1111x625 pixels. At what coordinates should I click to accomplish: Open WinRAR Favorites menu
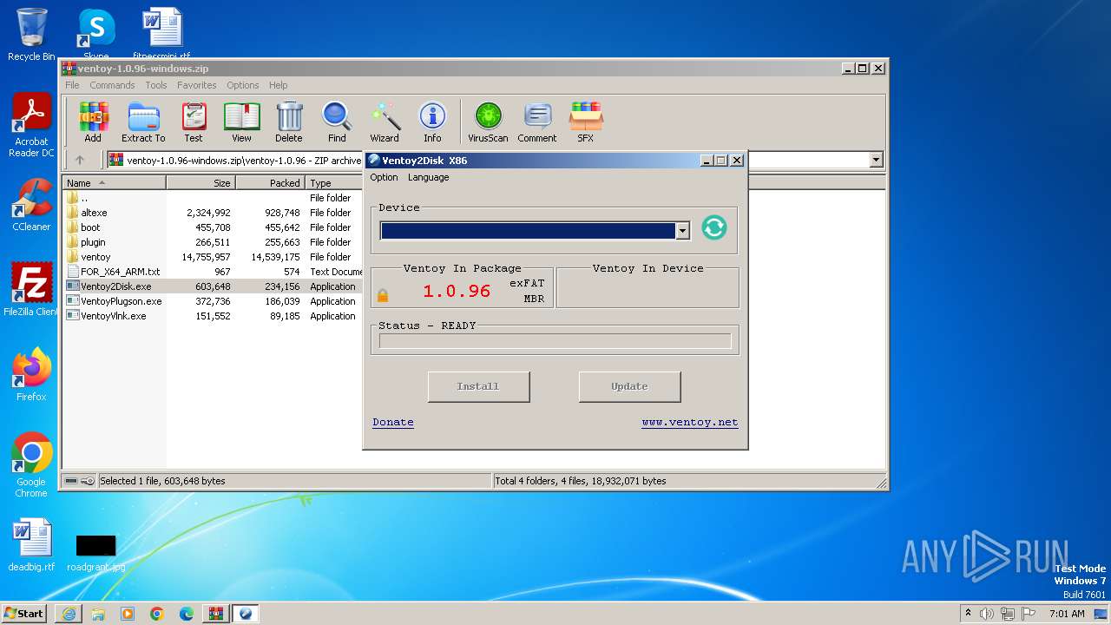197,85
